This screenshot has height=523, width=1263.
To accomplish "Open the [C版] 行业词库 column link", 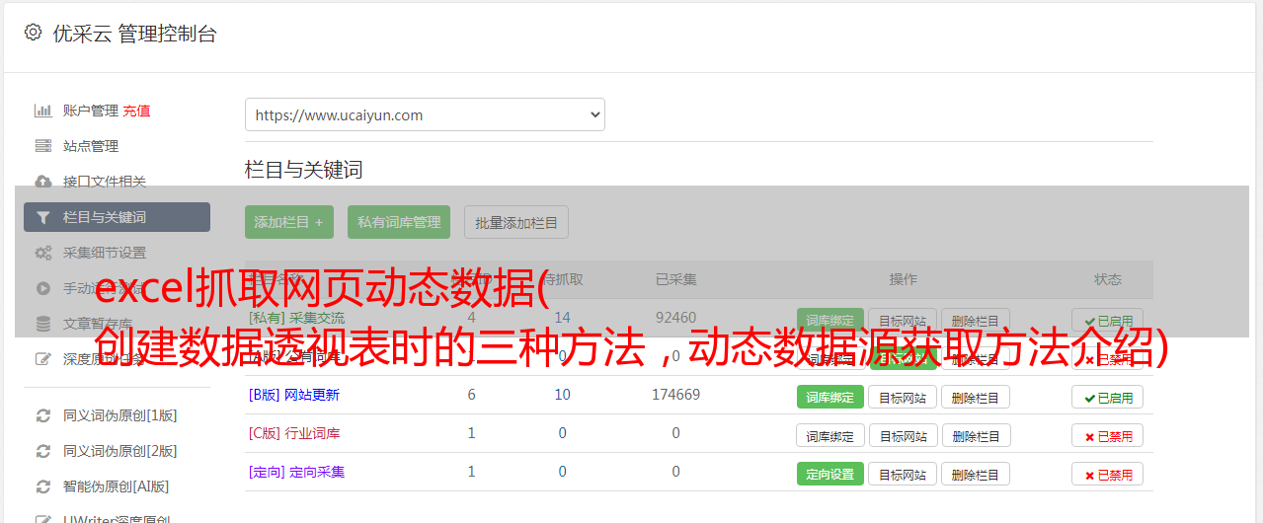I will pos(293,433).
